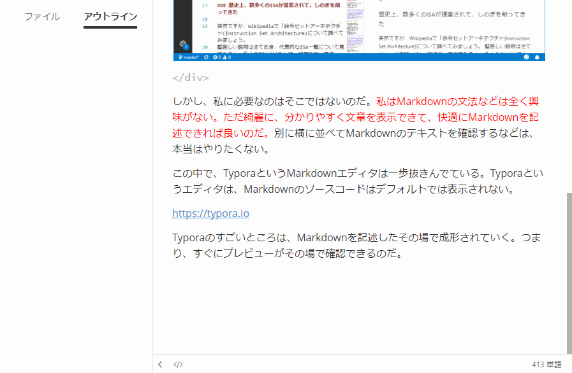Click the master branch indicator in embedded screenshot
The width and height of the screenshot is (572, 373).
click(x=189, y=57)
